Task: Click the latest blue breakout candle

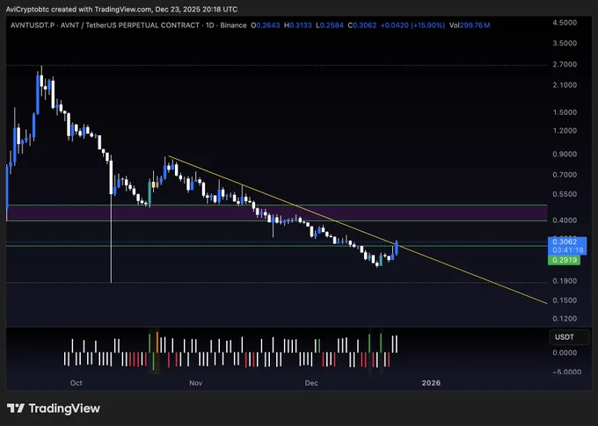Action: (397, 248)
